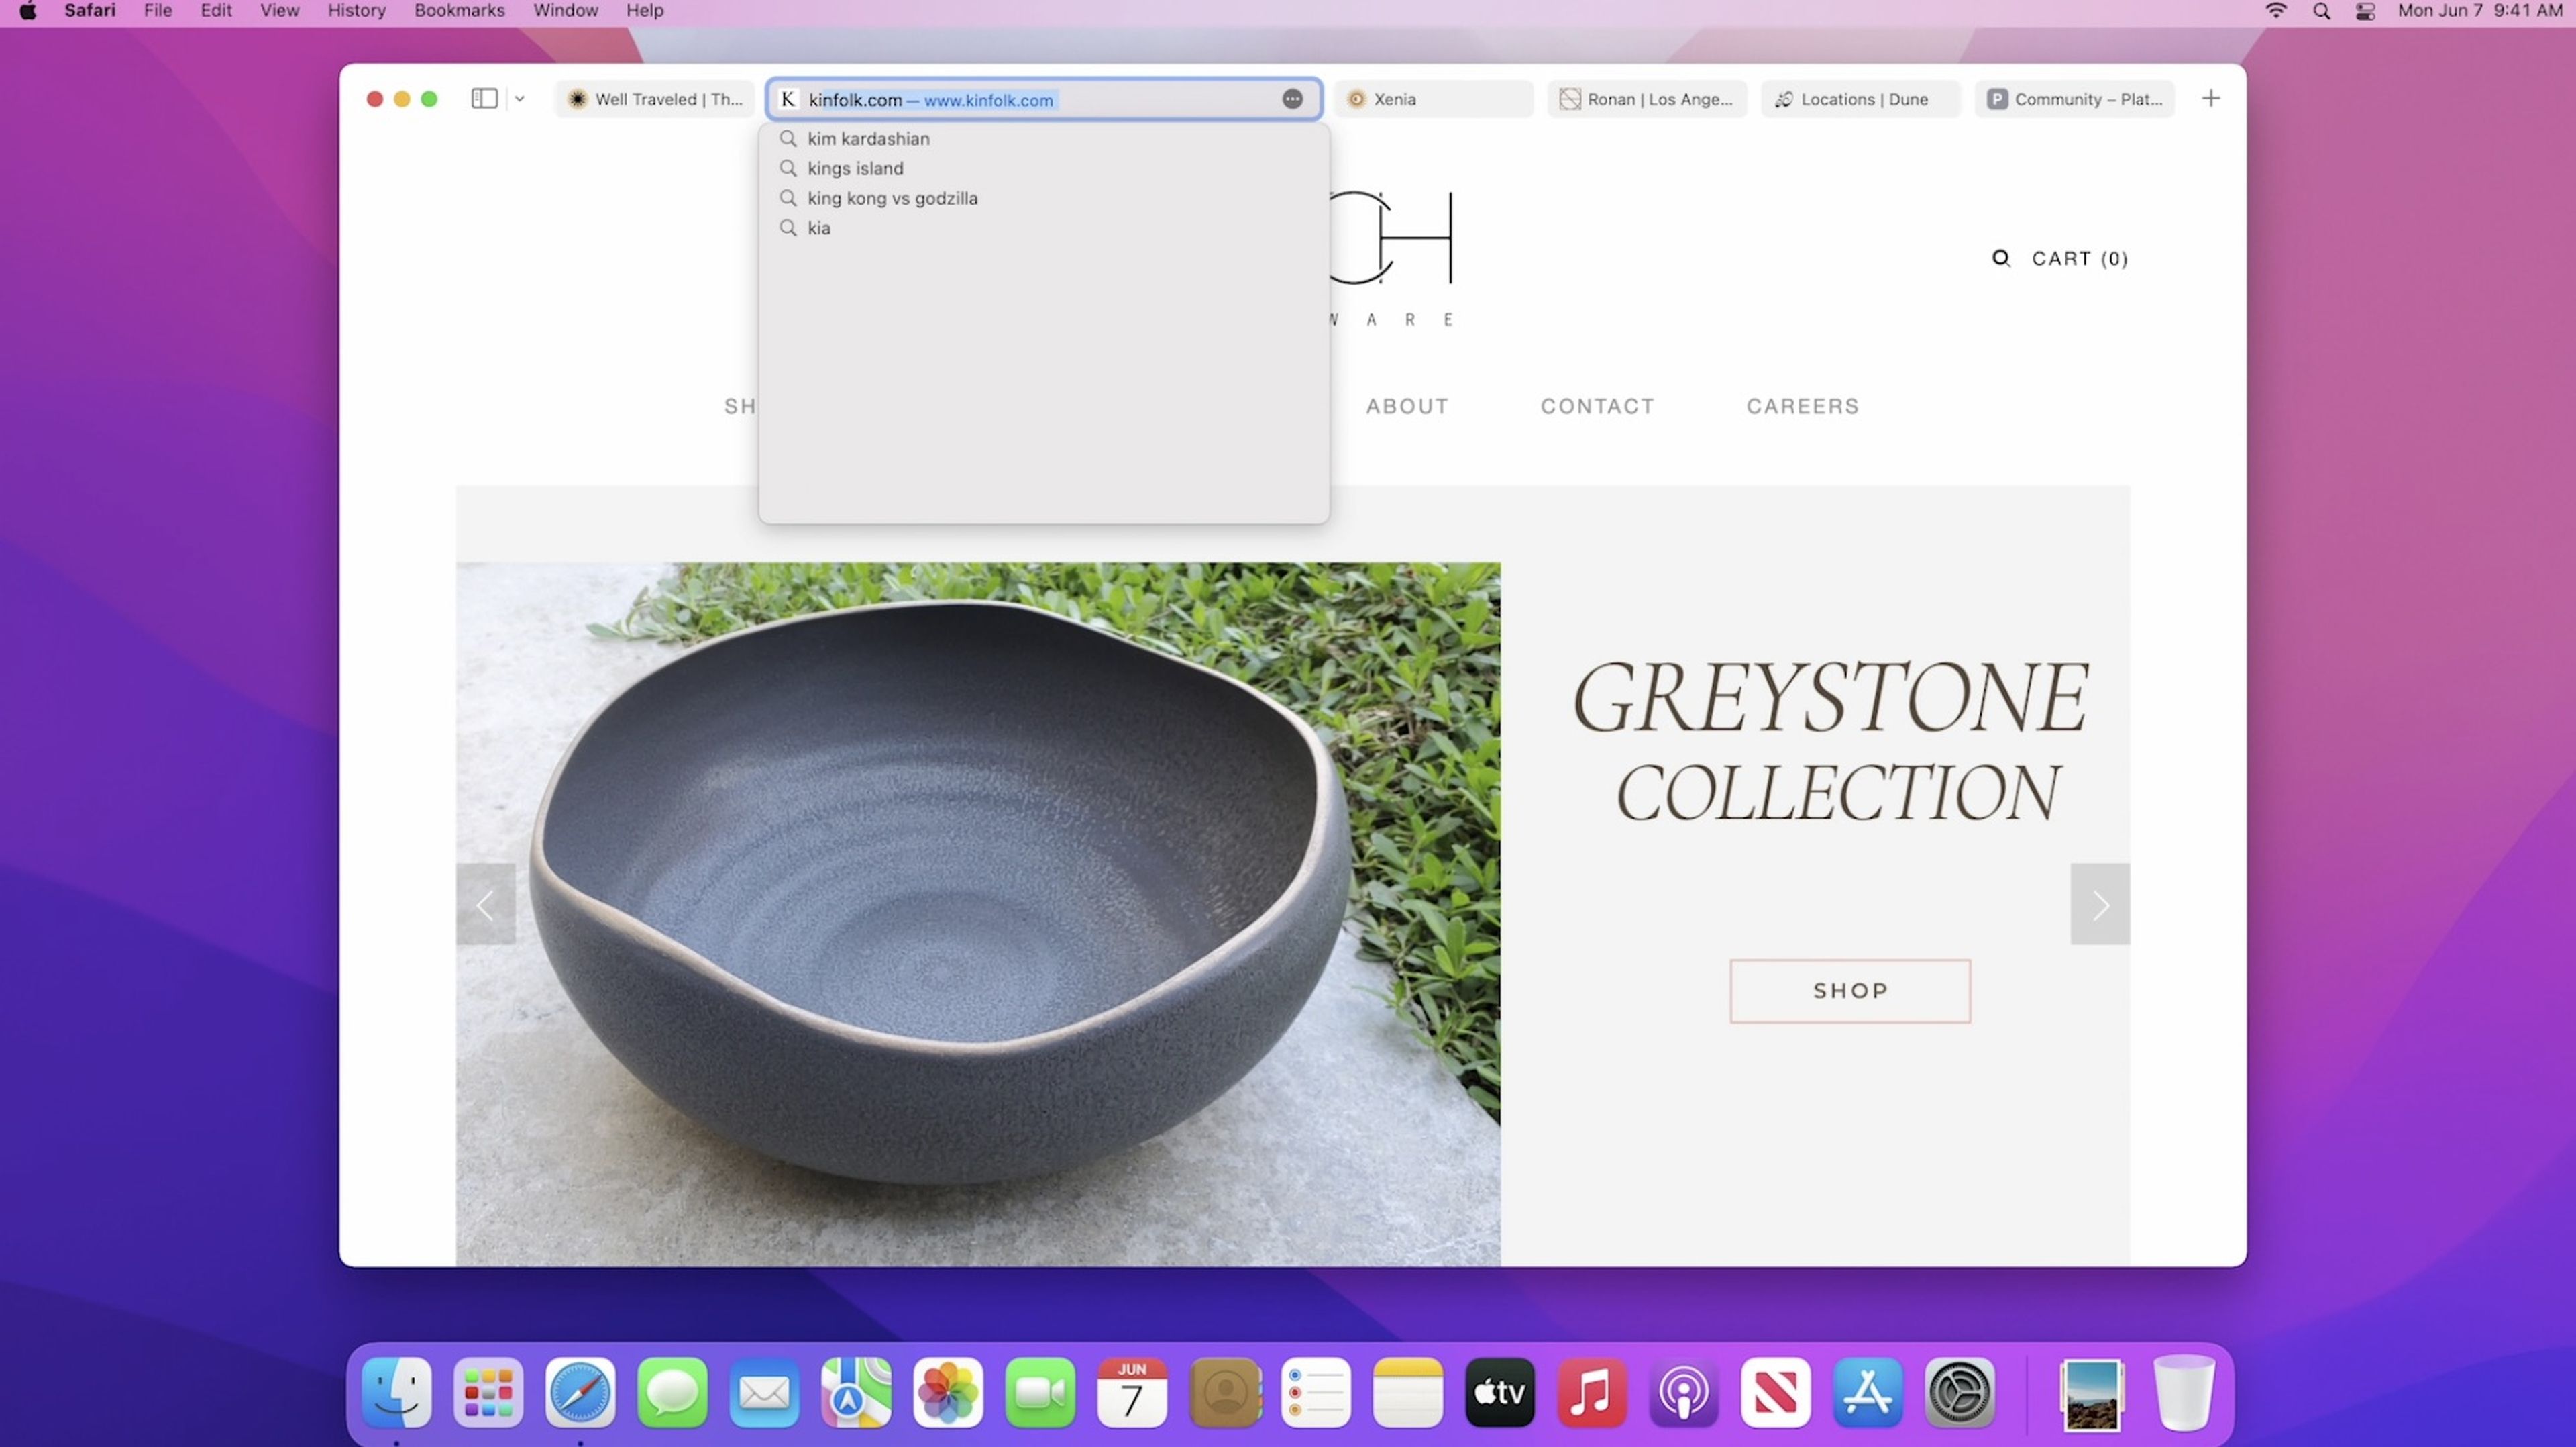Open the File menu
The image size is (2576, 1447).
click(x=158, y=11)
